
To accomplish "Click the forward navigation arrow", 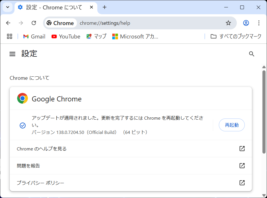I will [21, 23].
